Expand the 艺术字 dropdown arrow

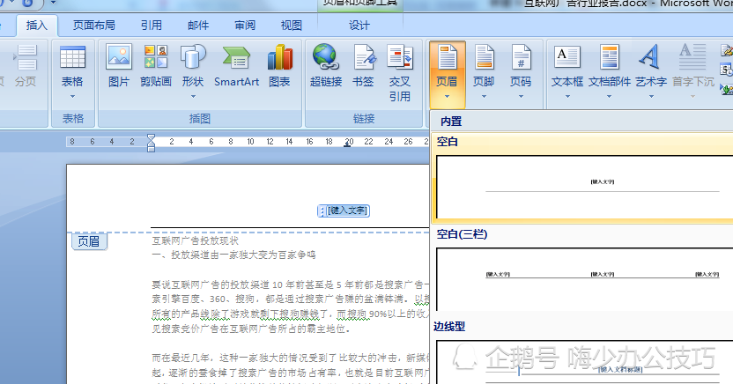click(x=651, y=97)
